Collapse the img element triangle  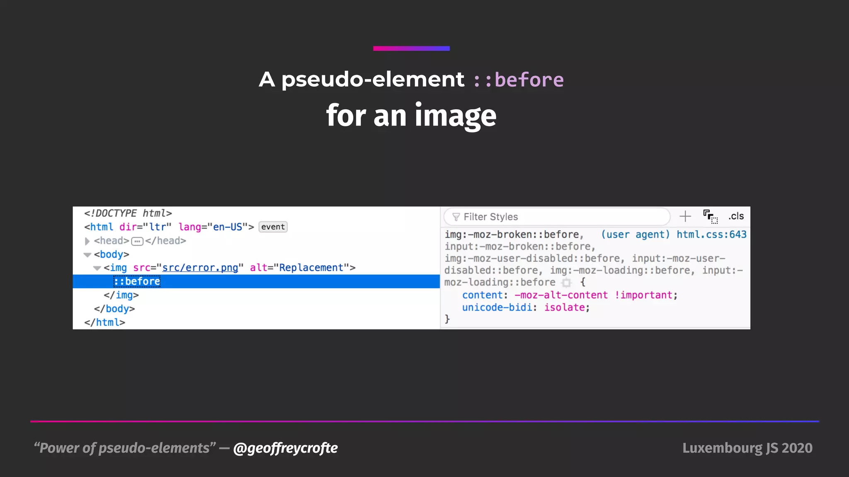pos(97,268)
